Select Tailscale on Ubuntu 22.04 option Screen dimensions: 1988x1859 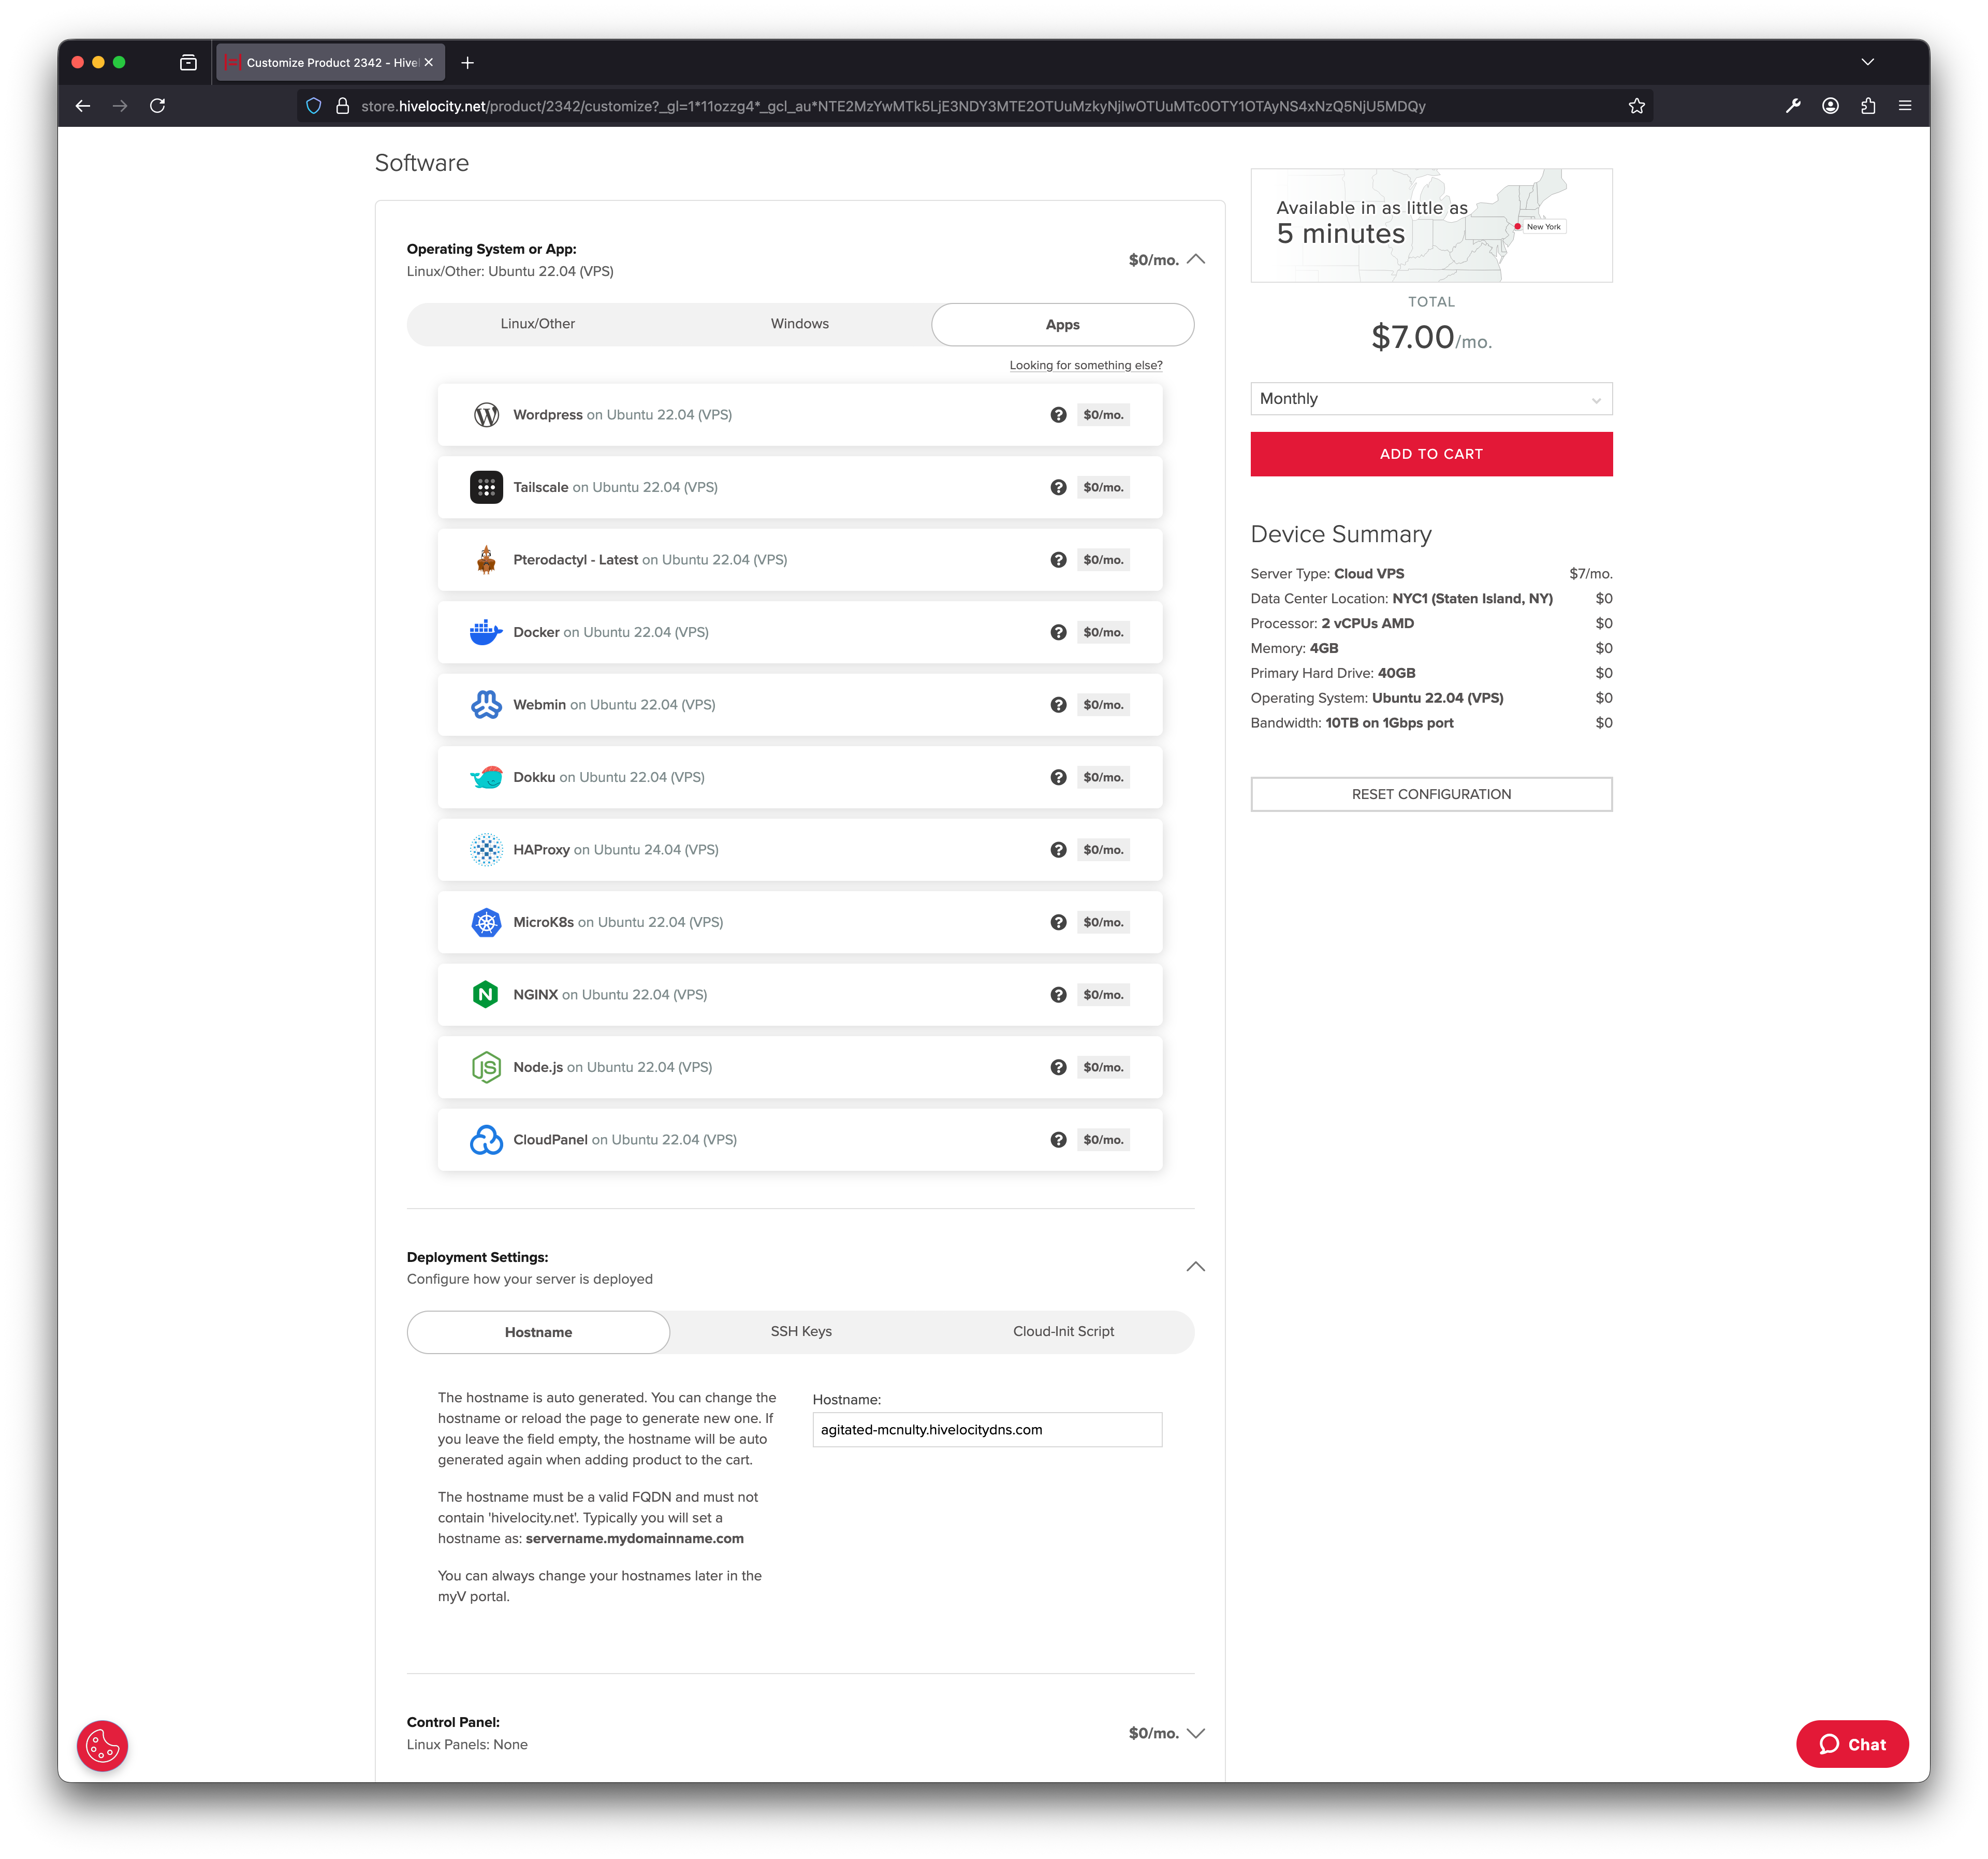pyautogui.click(x=799, y=487)
